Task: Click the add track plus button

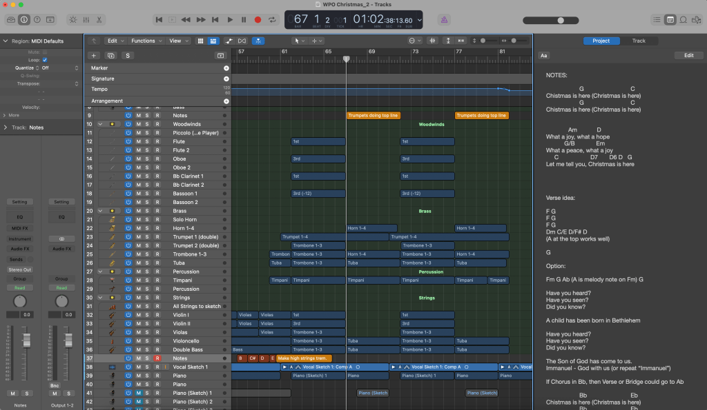Action: (94, 55)
